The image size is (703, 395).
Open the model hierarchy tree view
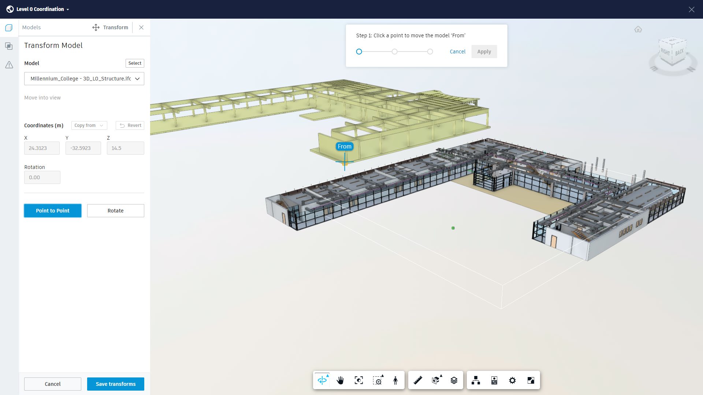point(475,380)
